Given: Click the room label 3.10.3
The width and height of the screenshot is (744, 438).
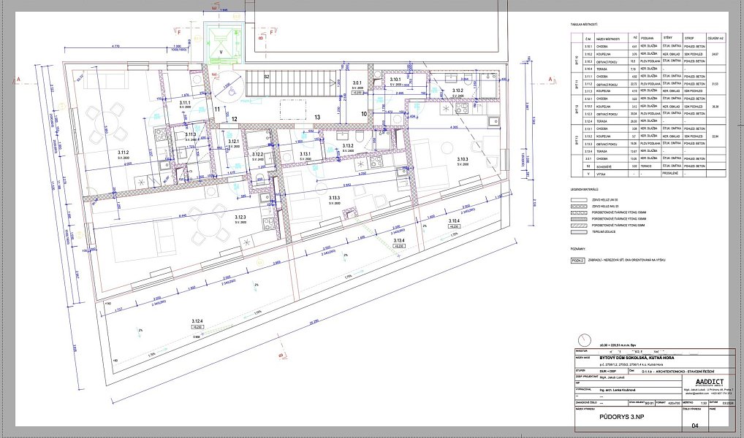Looking at the screenshot, I should click(463, 159).
